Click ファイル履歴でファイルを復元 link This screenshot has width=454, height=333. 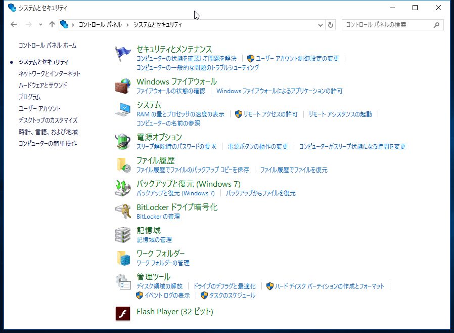tap(294, 170)
